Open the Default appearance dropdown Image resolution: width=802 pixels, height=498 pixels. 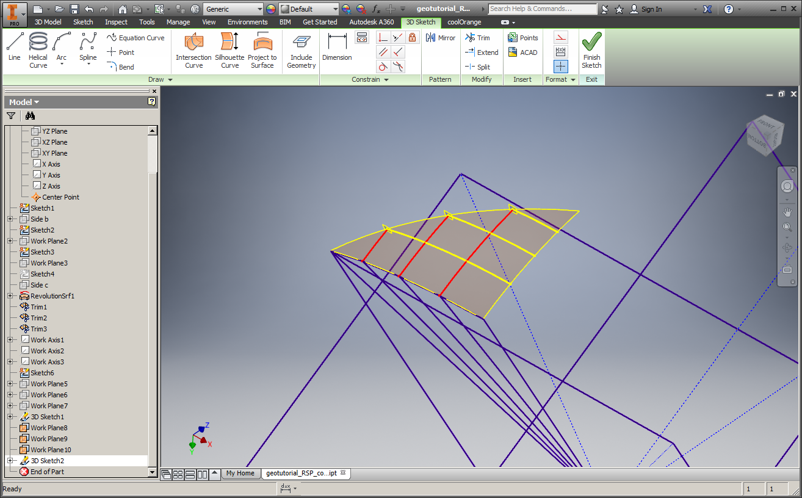tap(309, 9)
